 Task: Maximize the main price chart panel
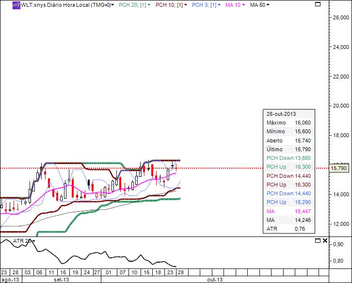coord(318,4)
